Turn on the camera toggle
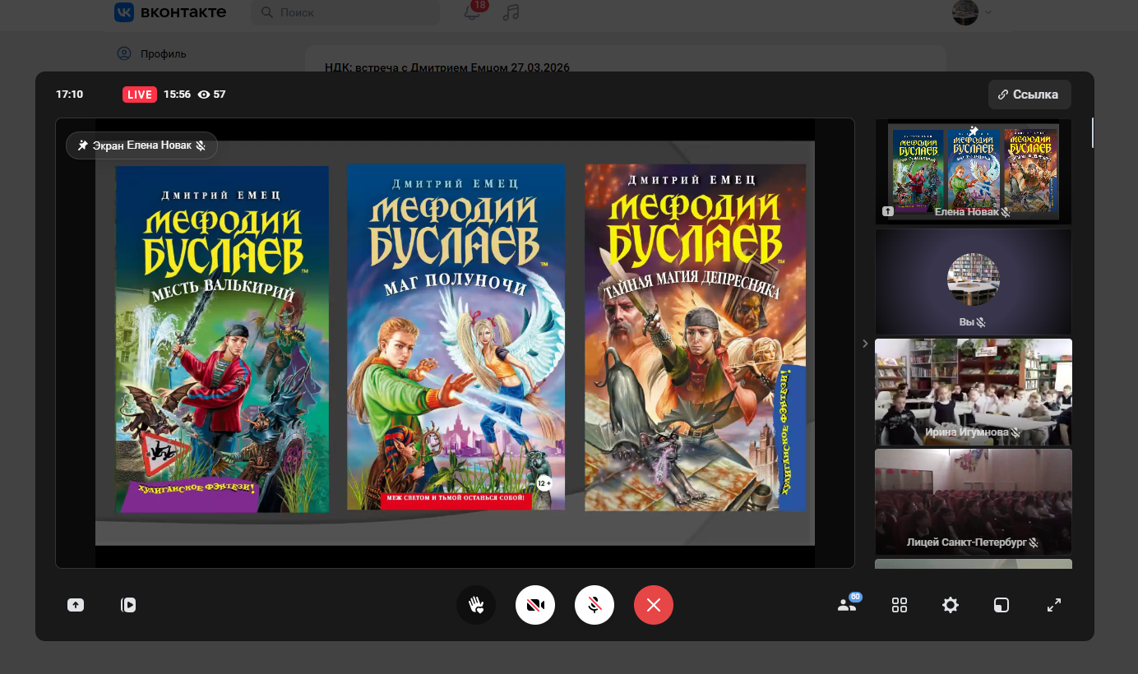The image size is (1138, 674). (535, 606)
